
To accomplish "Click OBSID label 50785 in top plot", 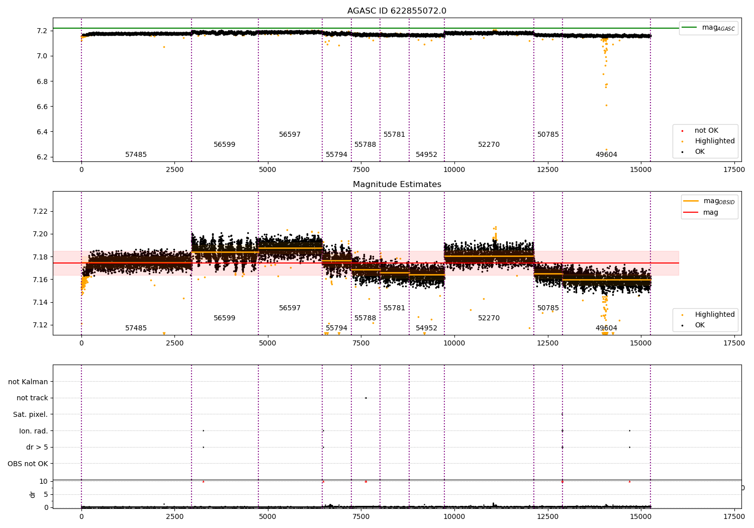I will [x=548, y=134].
